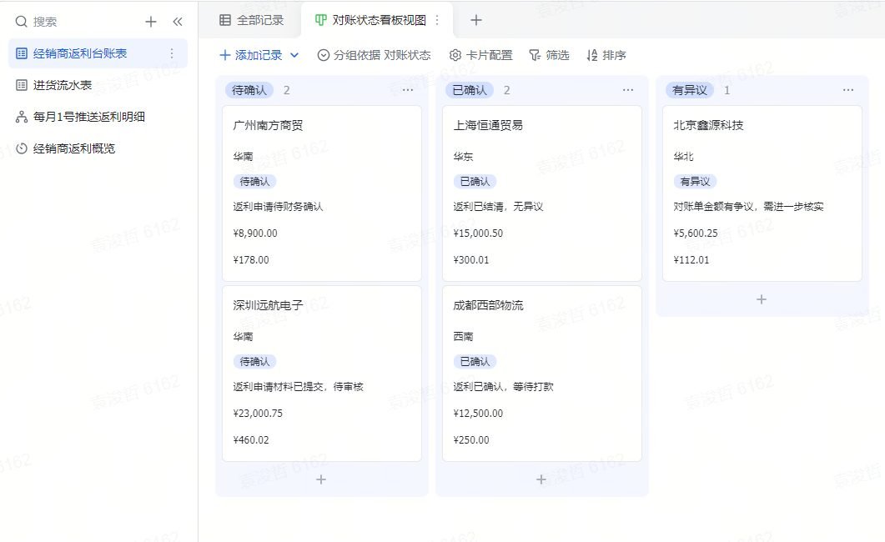Image resolution: width=885 pixels, height=542 pixels.
Task: Click the amount ¥12,500.00
Action: pyautogui.click(x=478, y=414)
